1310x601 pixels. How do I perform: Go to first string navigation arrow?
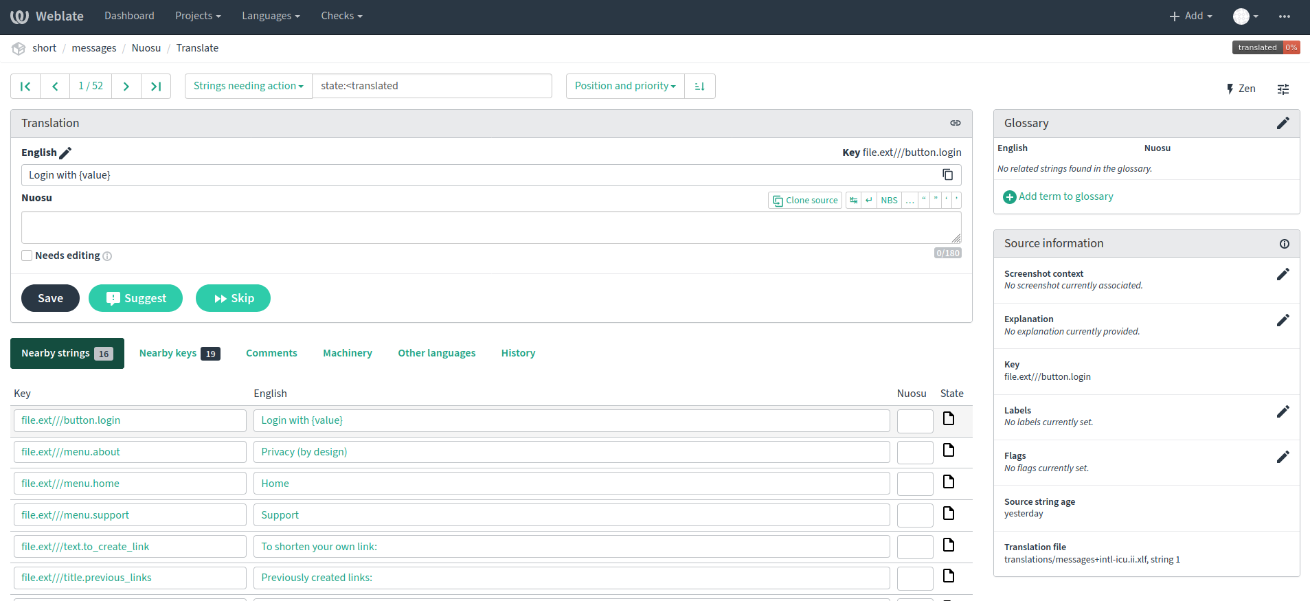[x=25, y=86]
